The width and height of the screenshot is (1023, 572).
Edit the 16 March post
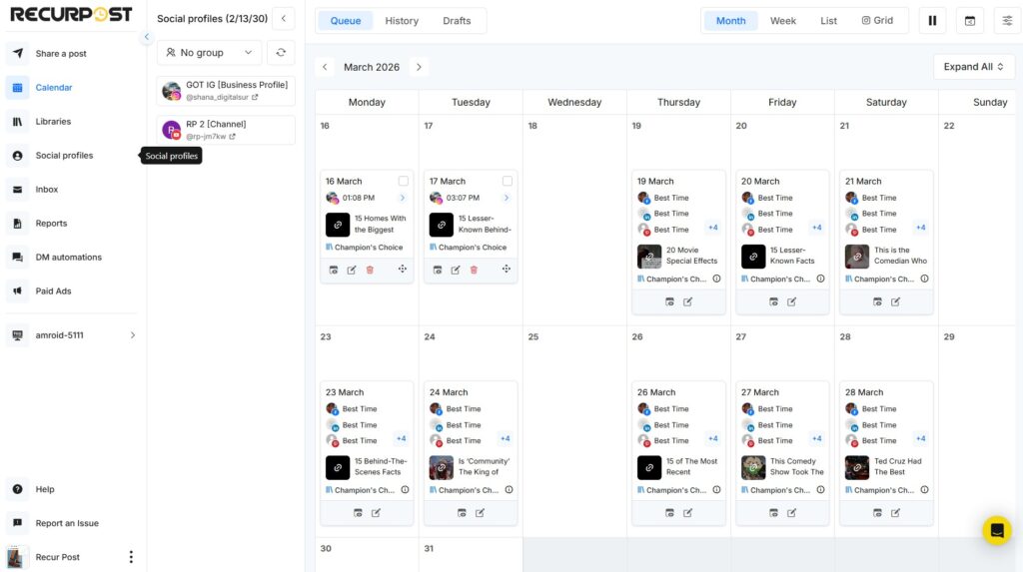pyautogui.click(x=352, y=270)
